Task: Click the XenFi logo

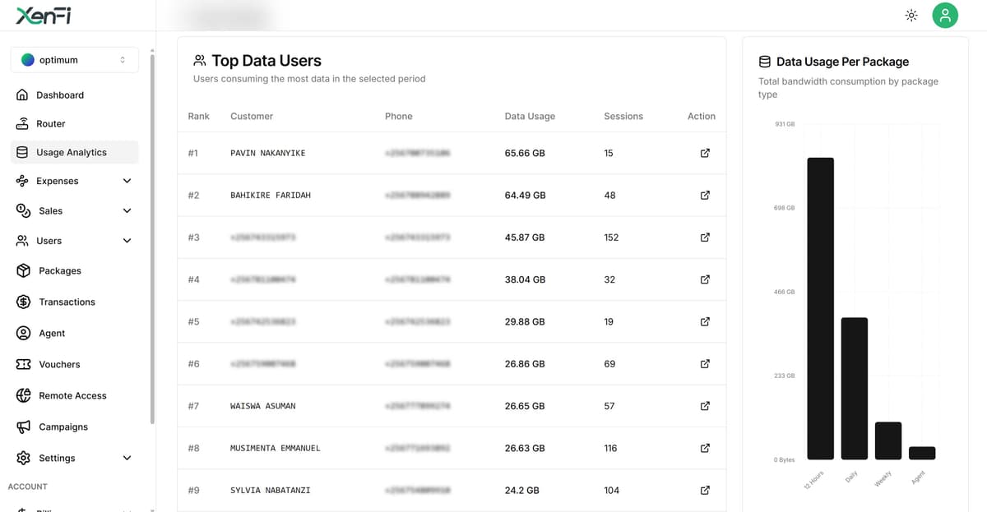Action: coord(43,15)
